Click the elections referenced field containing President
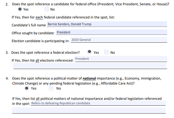This screenshot has height=118, width=174. click(x=120, y=59)
